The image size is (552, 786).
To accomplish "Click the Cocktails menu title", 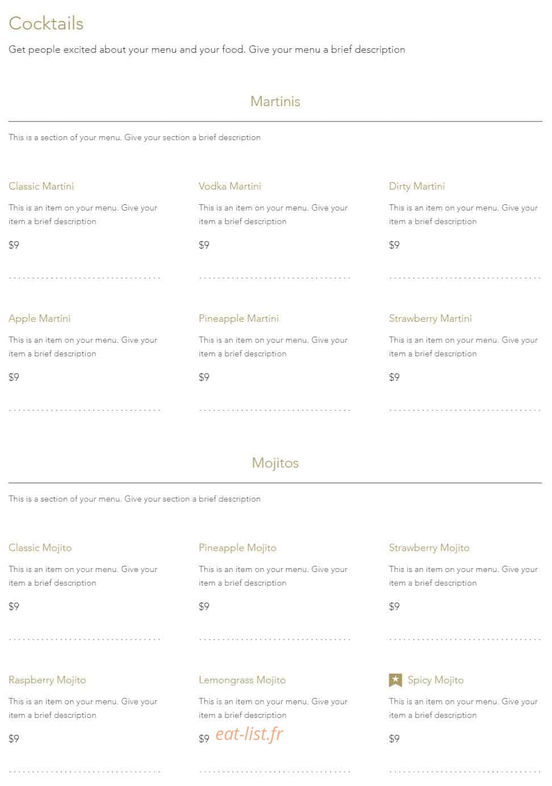I will [46, 23].
